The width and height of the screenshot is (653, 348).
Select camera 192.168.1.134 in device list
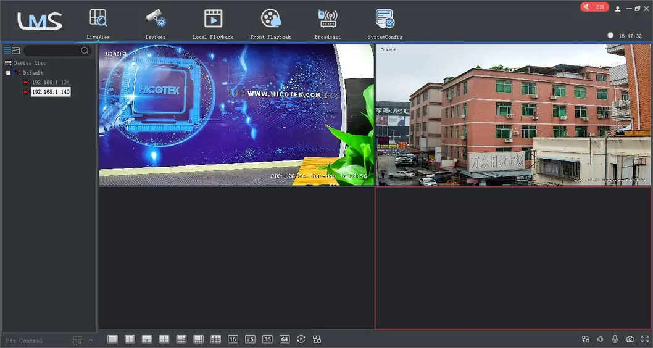(x=50, y=82)
